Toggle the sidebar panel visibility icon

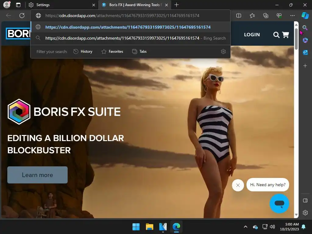[x=305, y=200]
